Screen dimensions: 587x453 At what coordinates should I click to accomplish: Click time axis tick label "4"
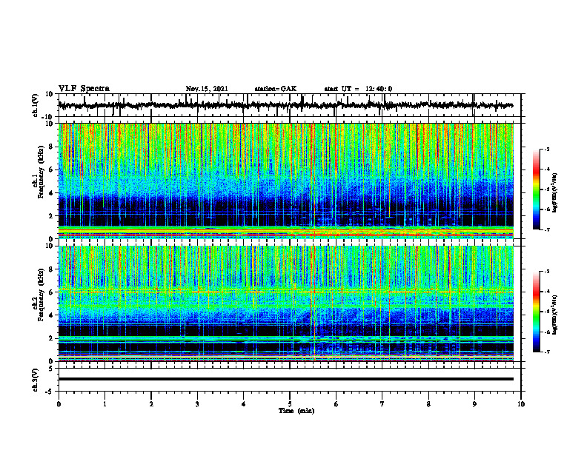244,404
